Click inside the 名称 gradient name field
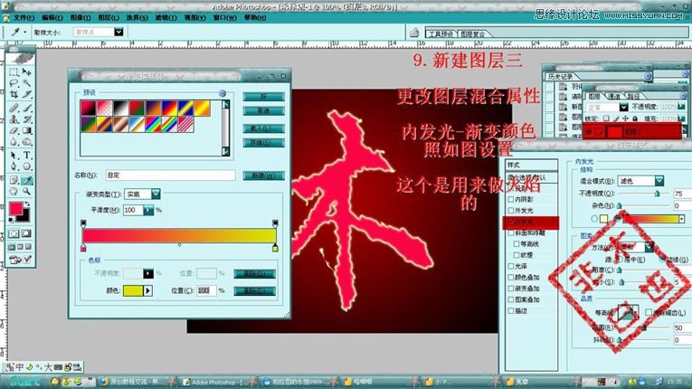 click(170, 176)
